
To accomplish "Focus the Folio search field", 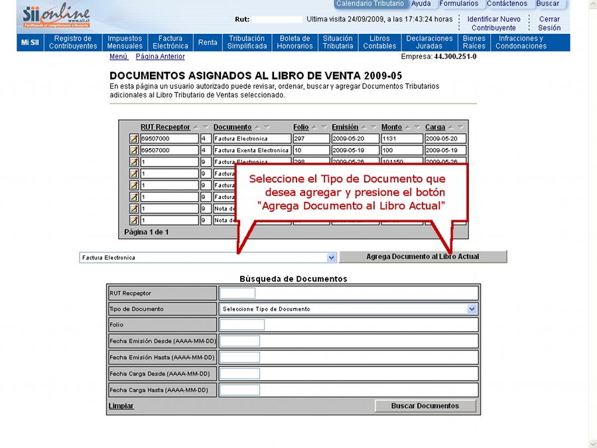I will click(242, 325).
